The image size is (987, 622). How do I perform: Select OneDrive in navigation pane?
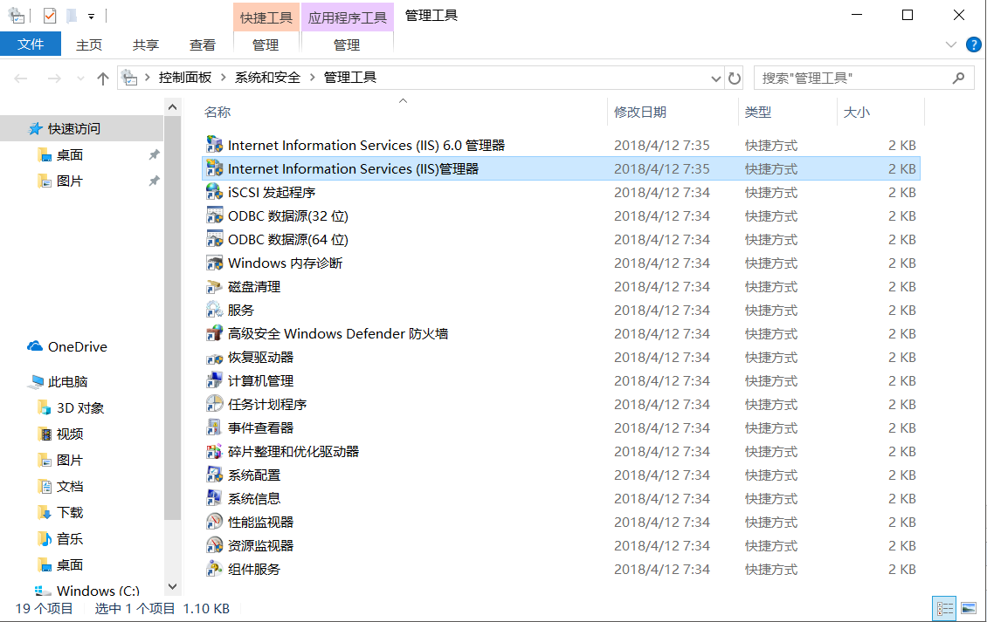click(78, 346)
